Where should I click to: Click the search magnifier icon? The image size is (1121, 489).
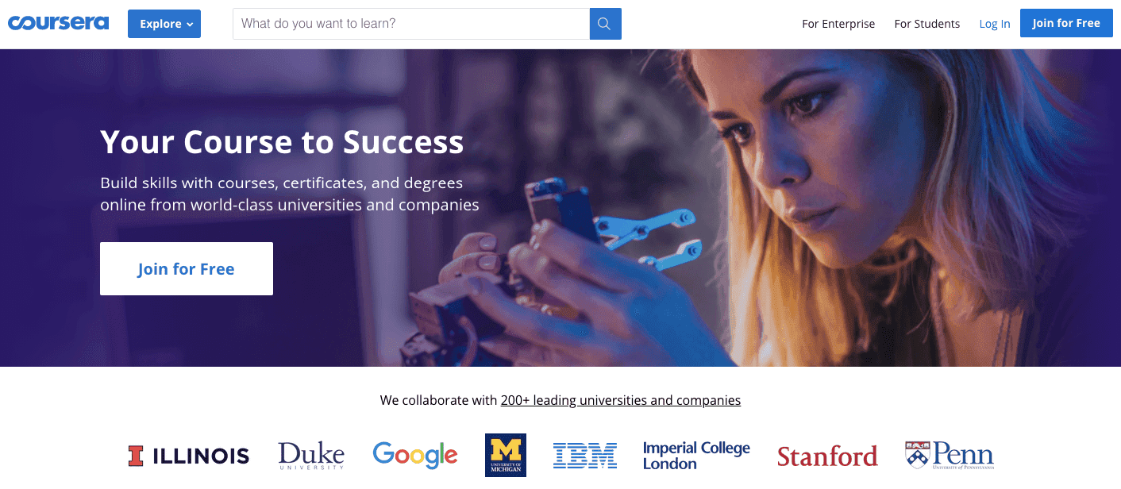pos(605,24)
